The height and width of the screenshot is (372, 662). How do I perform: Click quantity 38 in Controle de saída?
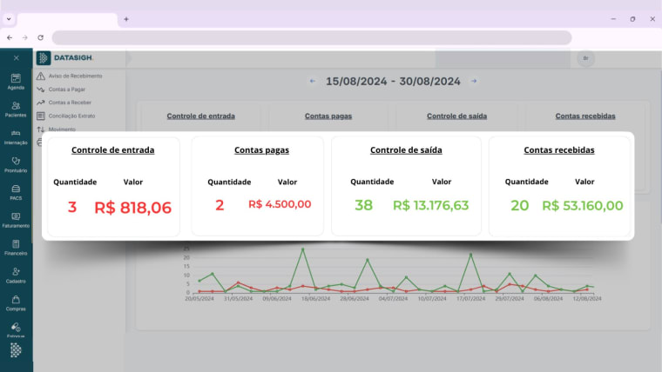(x=363, y=205)
